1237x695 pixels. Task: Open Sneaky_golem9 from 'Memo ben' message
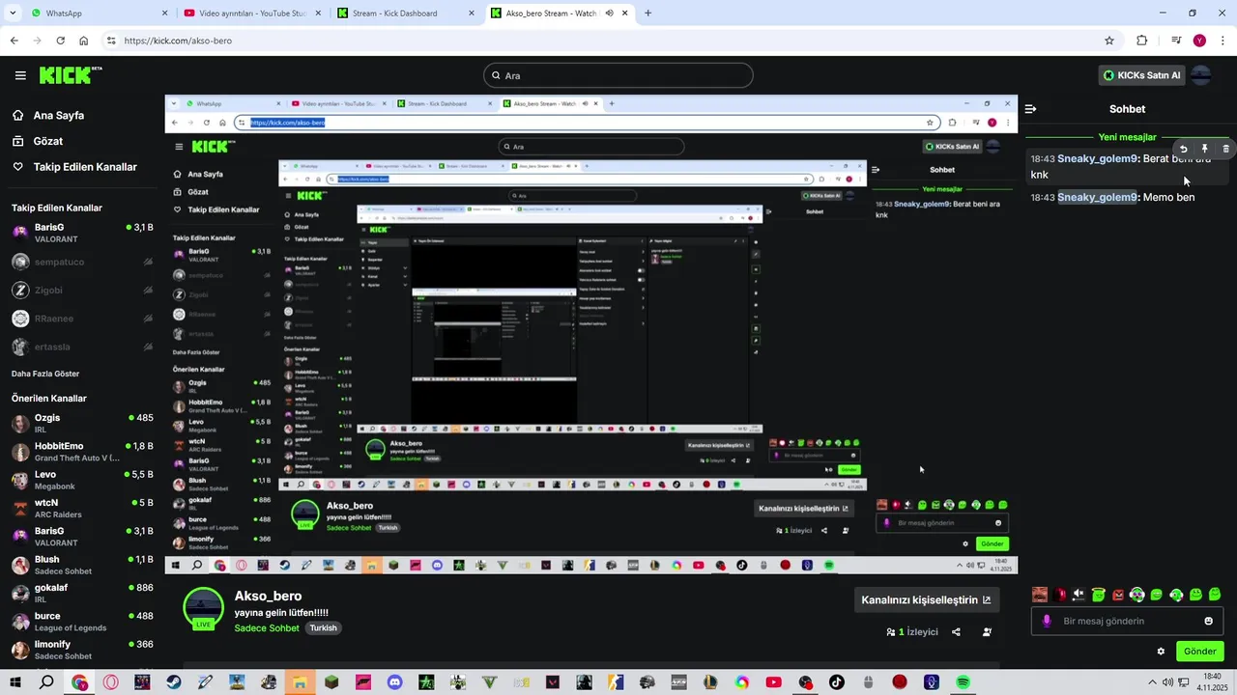click(1097, 197)
